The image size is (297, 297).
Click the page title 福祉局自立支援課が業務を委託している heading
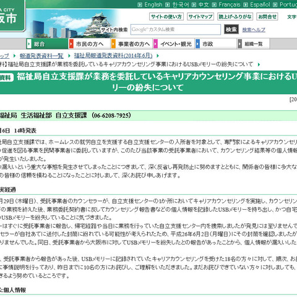click(148, 82)
